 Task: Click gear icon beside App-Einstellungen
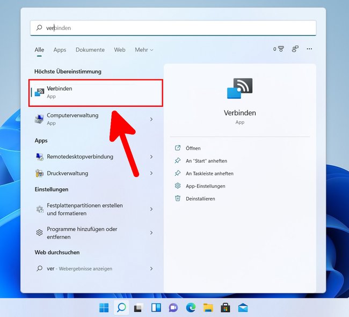pyautogui.click(x=178, y=186)
